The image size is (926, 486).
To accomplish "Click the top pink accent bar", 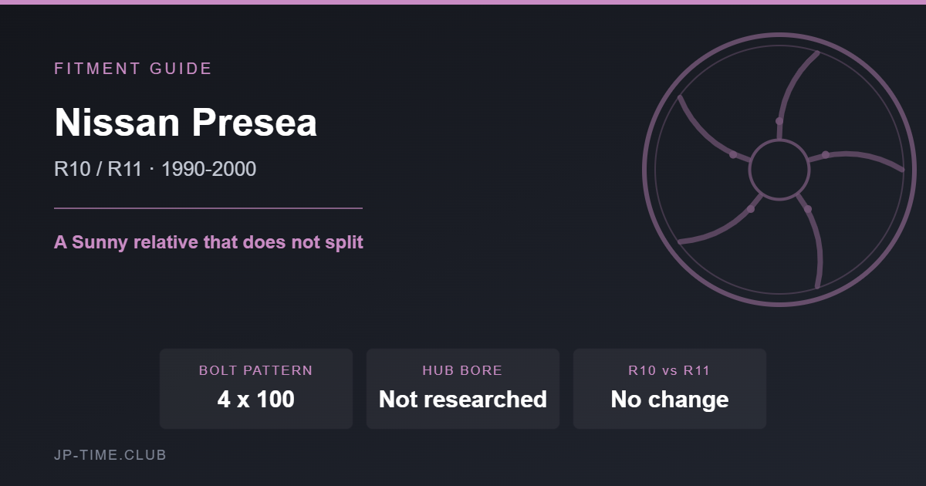I will pyautogui.click(x=463, y=2).
